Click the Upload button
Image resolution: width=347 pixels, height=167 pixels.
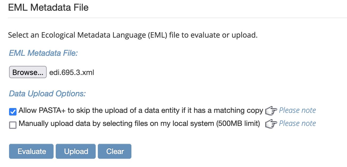tap(76, 151)
